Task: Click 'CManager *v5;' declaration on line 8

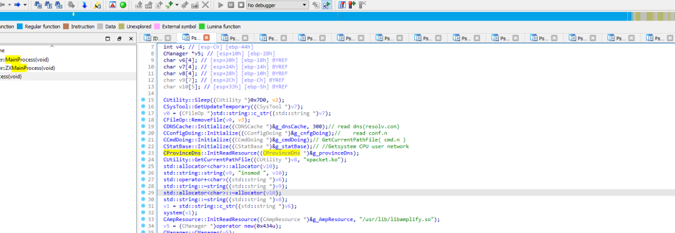Action: (185, 54)
